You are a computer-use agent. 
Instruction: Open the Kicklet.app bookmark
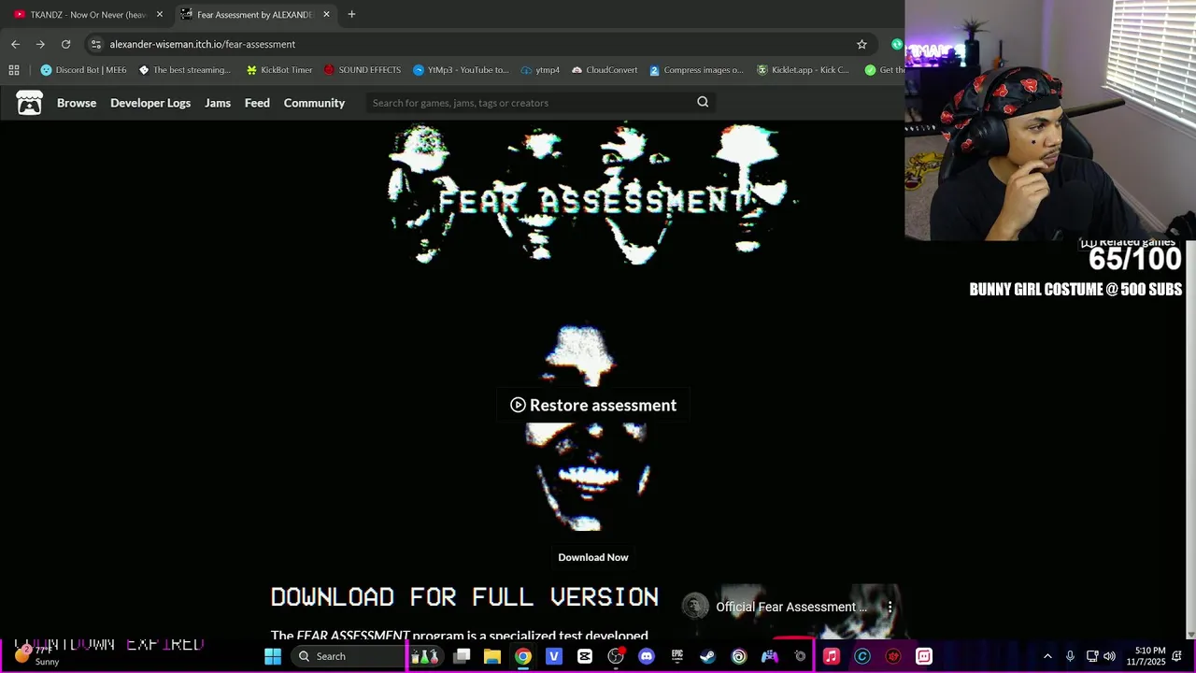803,70
